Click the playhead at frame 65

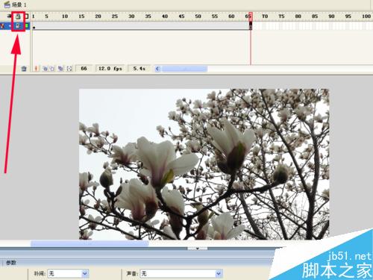pyautogui.click(x=251, y=16)
